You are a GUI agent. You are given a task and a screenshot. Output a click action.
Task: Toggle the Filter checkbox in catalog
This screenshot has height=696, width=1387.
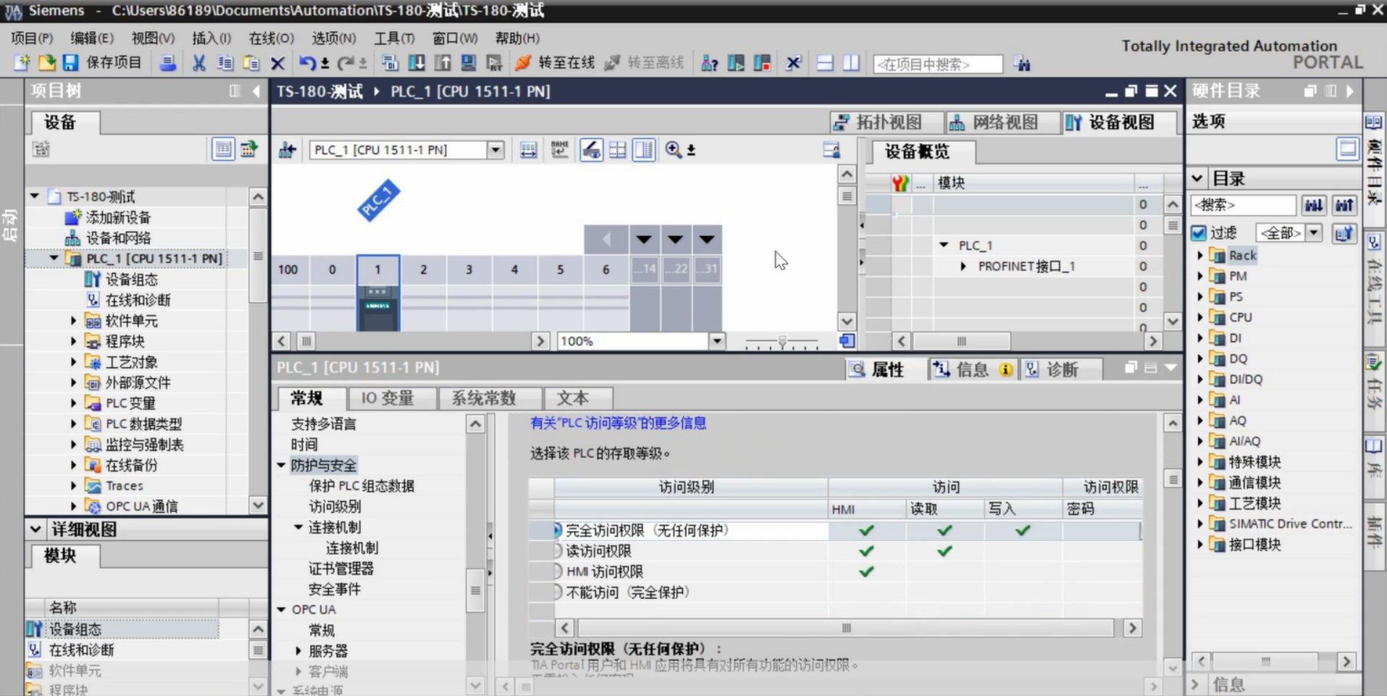click(1199, 232)
